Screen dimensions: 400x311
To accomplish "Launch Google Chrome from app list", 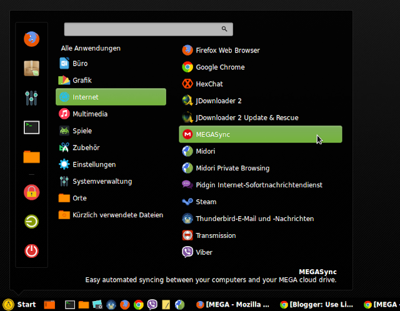I will pos(261,67).
